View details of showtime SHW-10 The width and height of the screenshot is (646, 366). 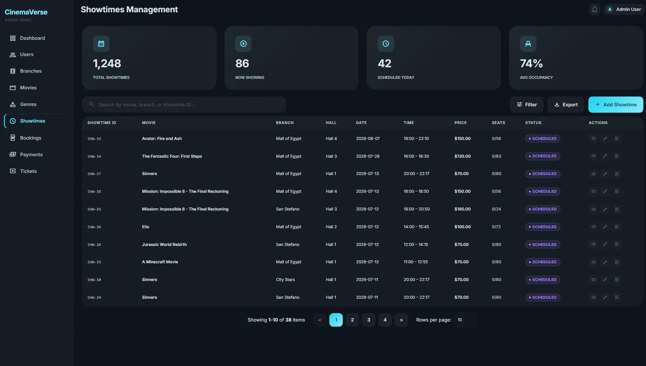point(594,280)
